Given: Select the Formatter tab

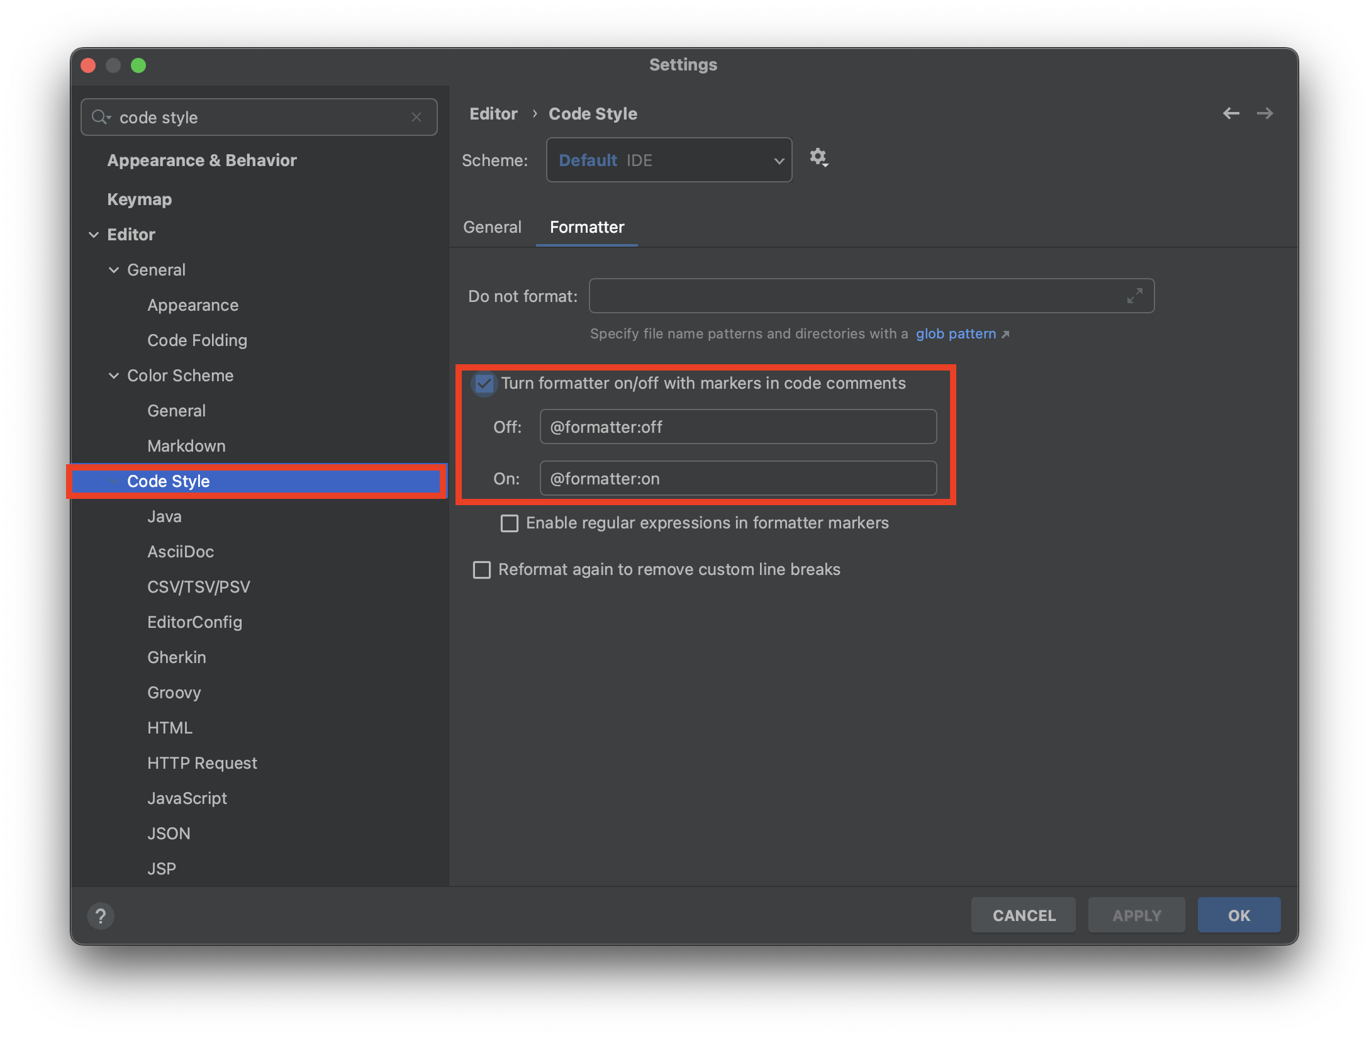Looking at the screenshot, I should coord(586,227).
